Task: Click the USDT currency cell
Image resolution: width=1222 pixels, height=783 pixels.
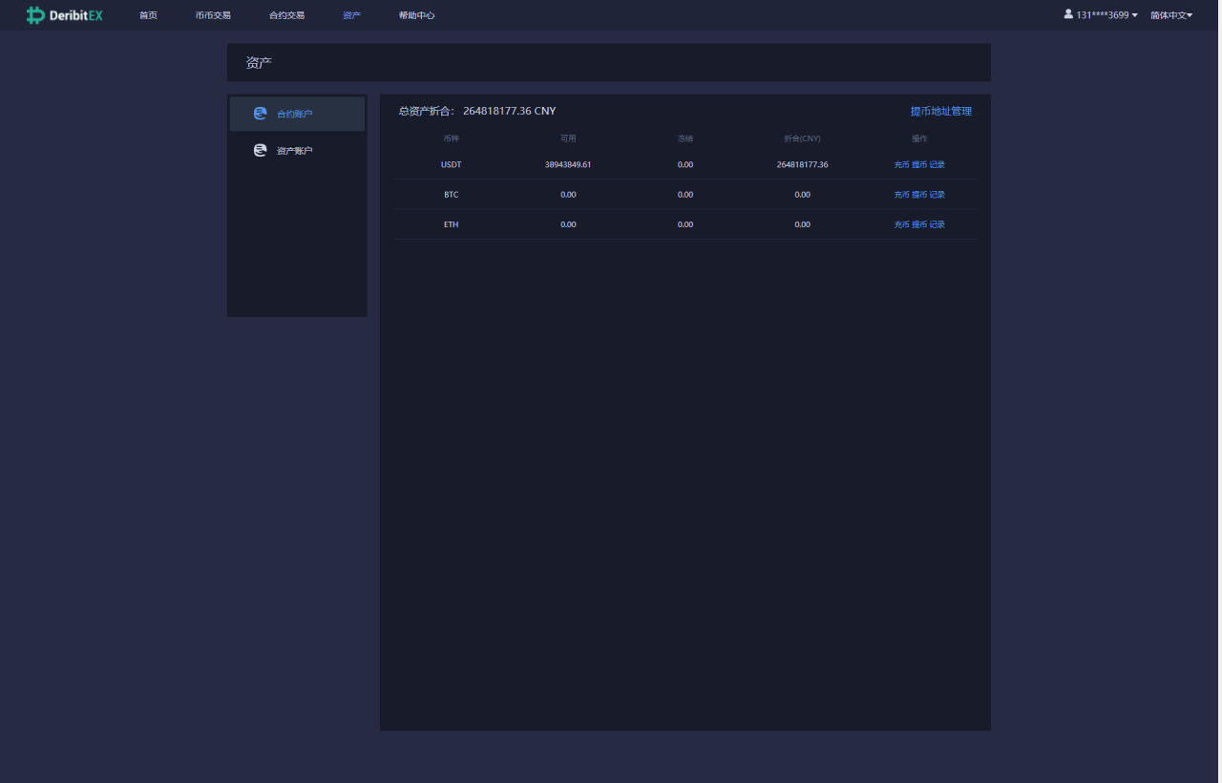Action: 451,164
